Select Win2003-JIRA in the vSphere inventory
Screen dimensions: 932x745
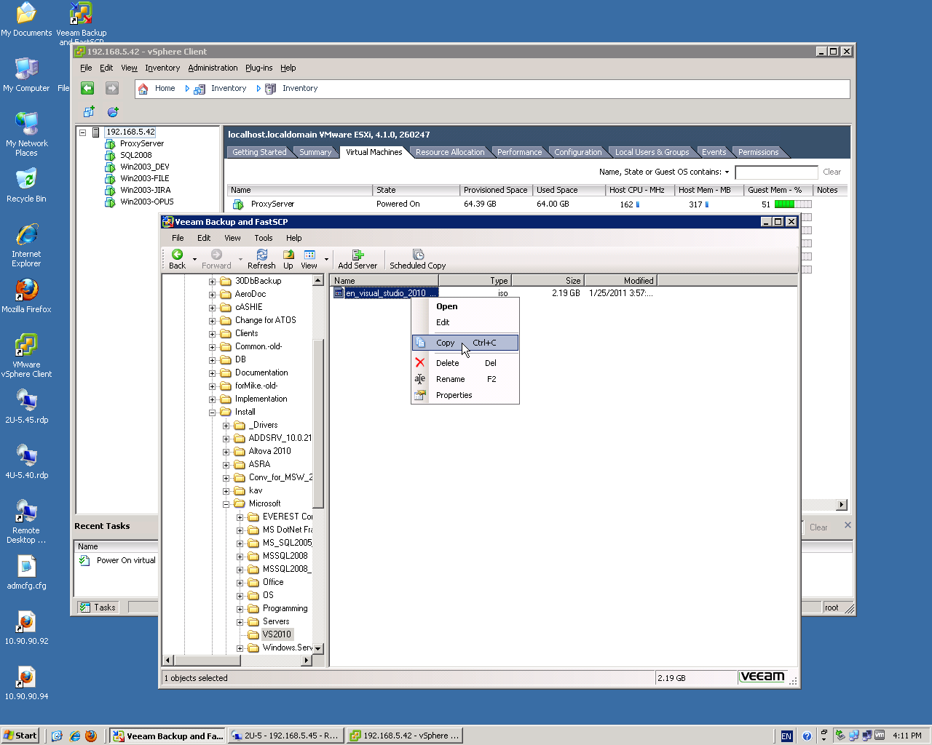point(145,191)
